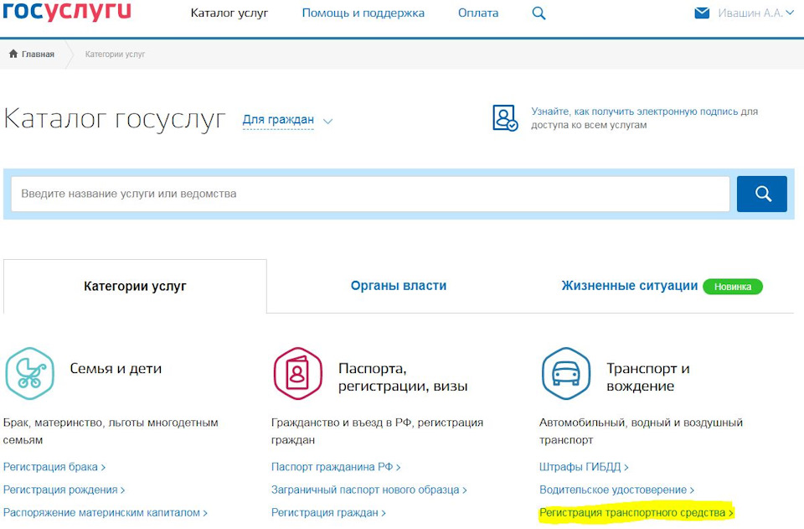Open Семья и дети category heading
Screen dimensions: 804x529
pyautogui.click(x=116, y=368)
